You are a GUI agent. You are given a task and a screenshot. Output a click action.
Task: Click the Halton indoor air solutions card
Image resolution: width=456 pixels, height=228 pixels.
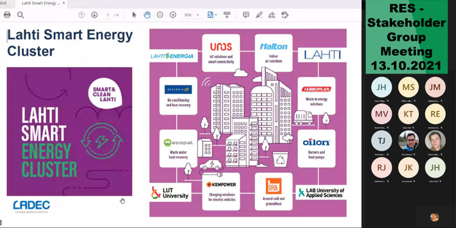pos(274,53)
